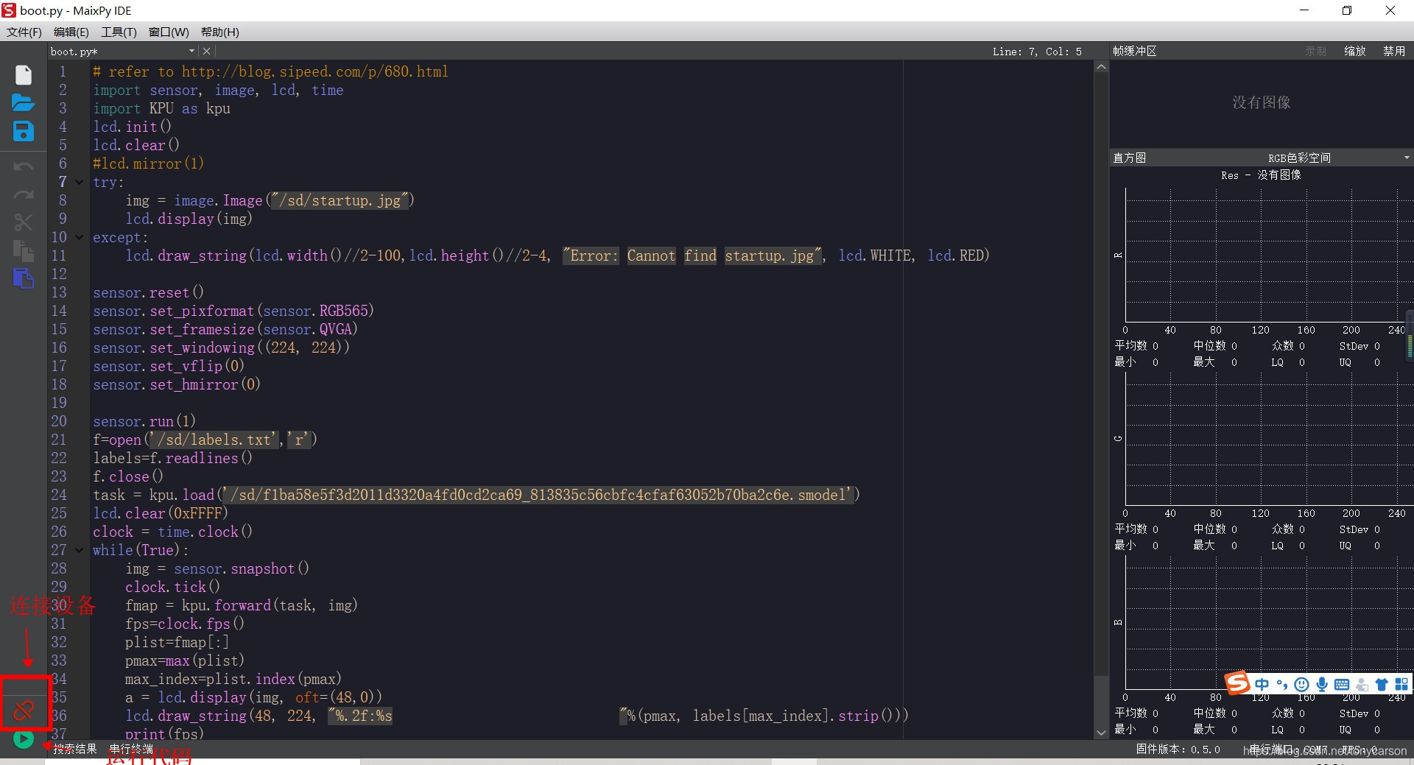Connect the device with the link icon

[24, 711]
